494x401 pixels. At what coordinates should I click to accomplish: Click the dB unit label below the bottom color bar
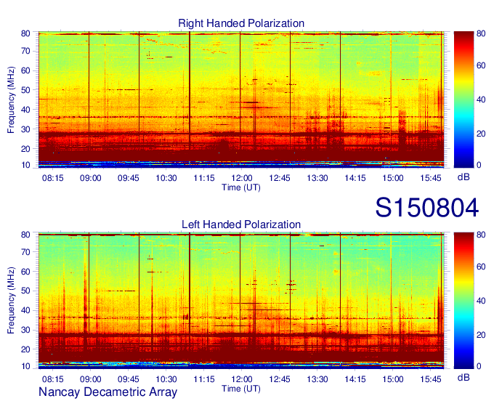point(463,377)
